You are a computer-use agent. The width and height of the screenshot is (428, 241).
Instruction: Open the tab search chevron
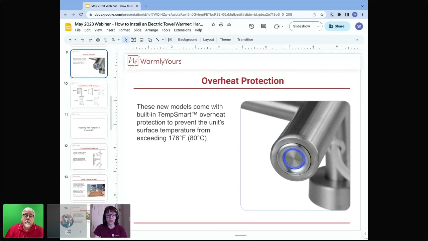click(x=362, y=6)
